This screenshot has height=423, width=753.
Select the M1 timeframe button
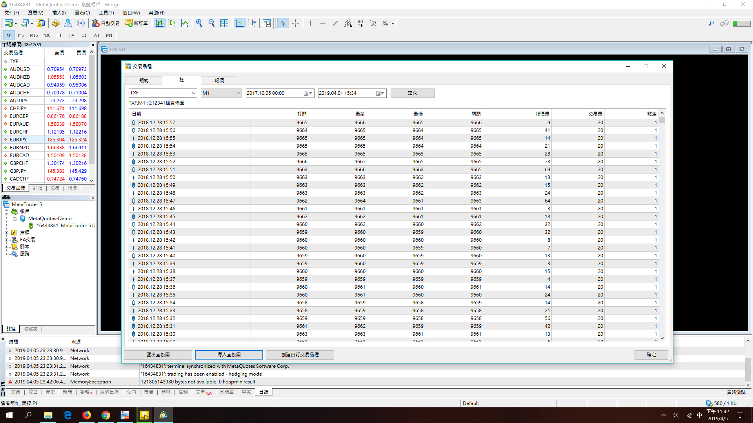(x=9, y=35)
